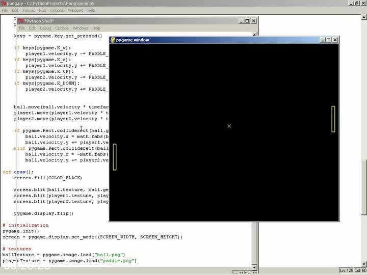Screen dimensions: 367x275
Task: Click 'keys[pygame.K_DOWN]' condition line
Action: coord(47,83)
